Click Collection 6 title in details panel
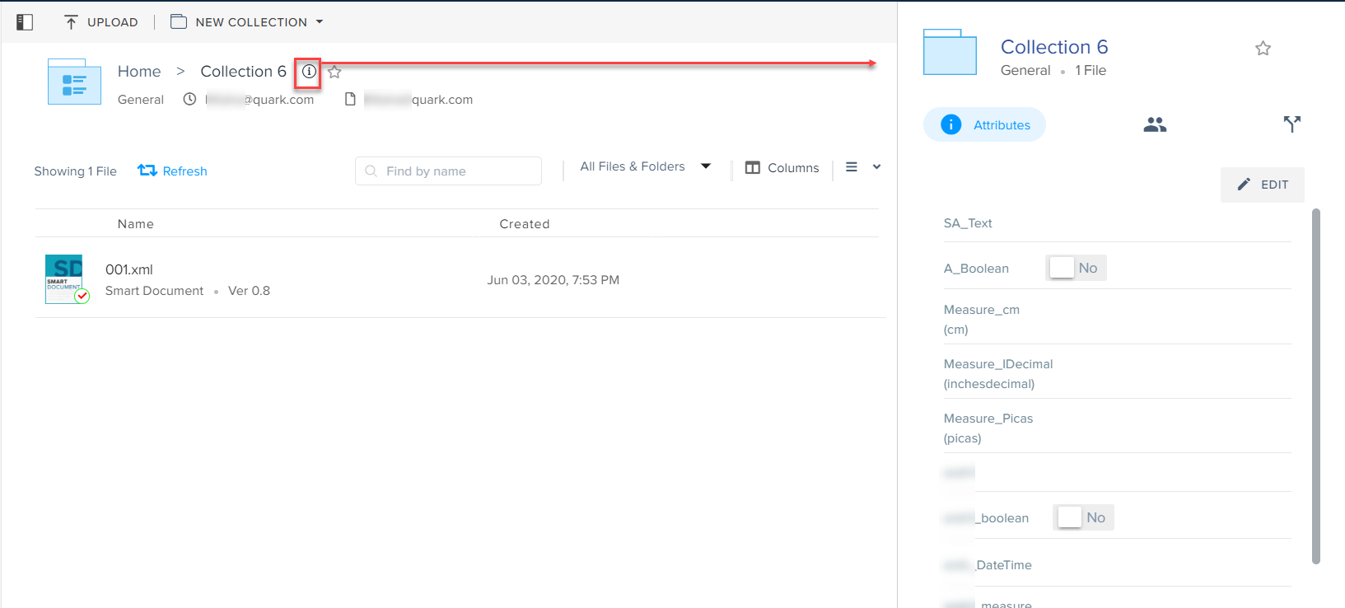The width and height of the screenshot is (1345, 608). point(1054,47)
